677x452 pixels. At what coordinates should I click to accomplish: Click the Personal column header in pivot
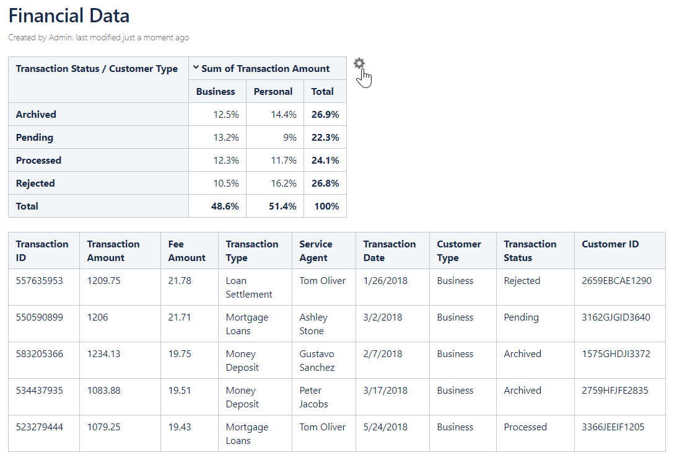click(273, 91)
